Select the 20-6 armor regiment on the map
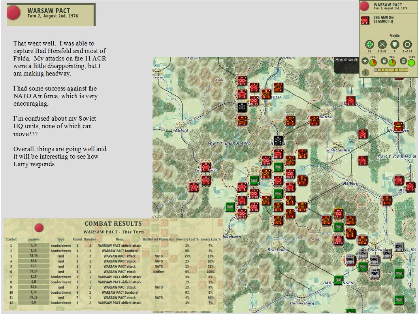The image size is (418, 314). pos(278,154)
